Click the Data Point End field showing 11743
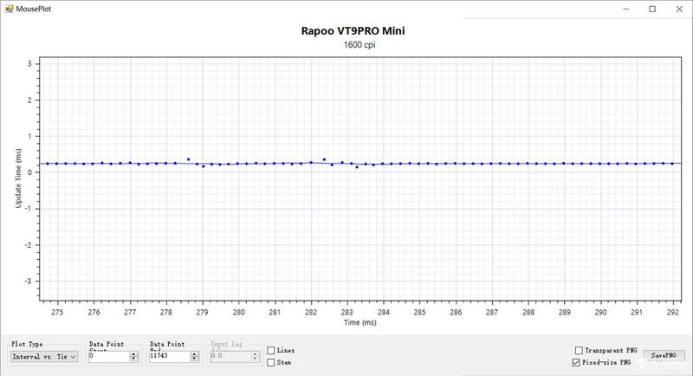Screen dimensions: 693x376 170,356
